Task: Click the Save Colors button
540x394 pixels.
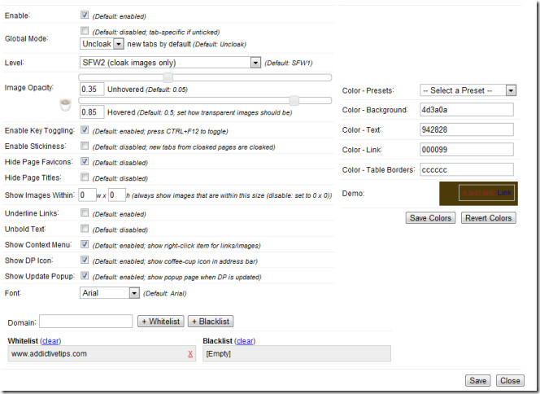Action: pyautogui.click(x=430, y=218)
